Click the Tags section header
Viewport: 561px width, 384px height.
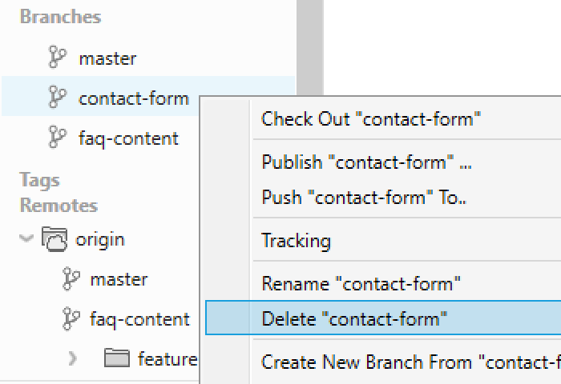click(39, 180)
